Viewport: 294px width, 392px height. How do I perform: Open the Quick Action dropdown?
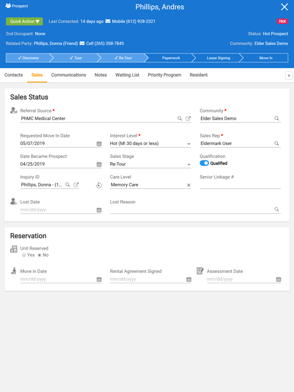click(x=24, y=21)
